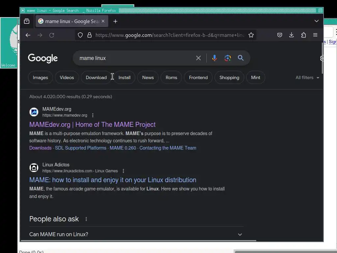
Task: Open the Downloads sitelink
Action: coord(40,148)
